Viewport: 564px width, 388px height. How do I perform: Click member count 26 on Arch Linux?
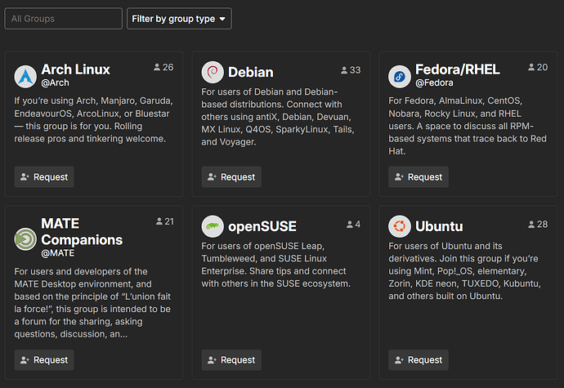coord(168,67)
